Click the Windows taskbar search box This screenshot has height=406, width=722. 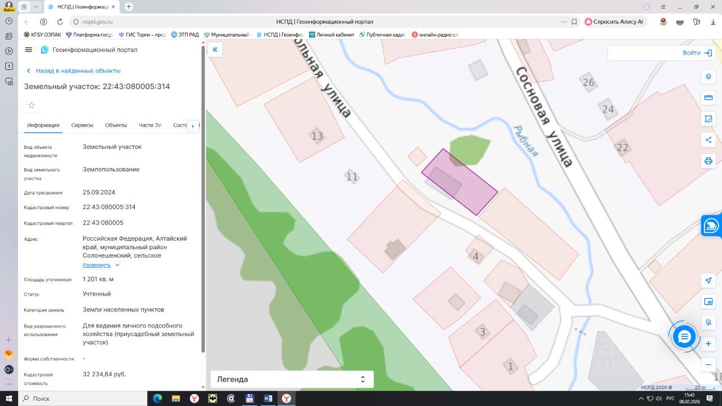[x=82, y=399]
